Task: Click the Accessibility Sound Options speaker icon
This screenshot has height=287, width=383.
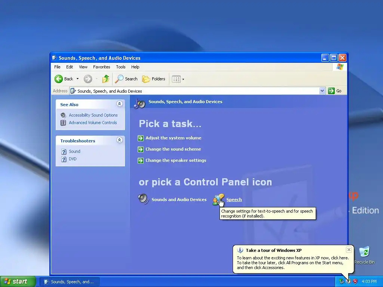Action: pos(63,115)
